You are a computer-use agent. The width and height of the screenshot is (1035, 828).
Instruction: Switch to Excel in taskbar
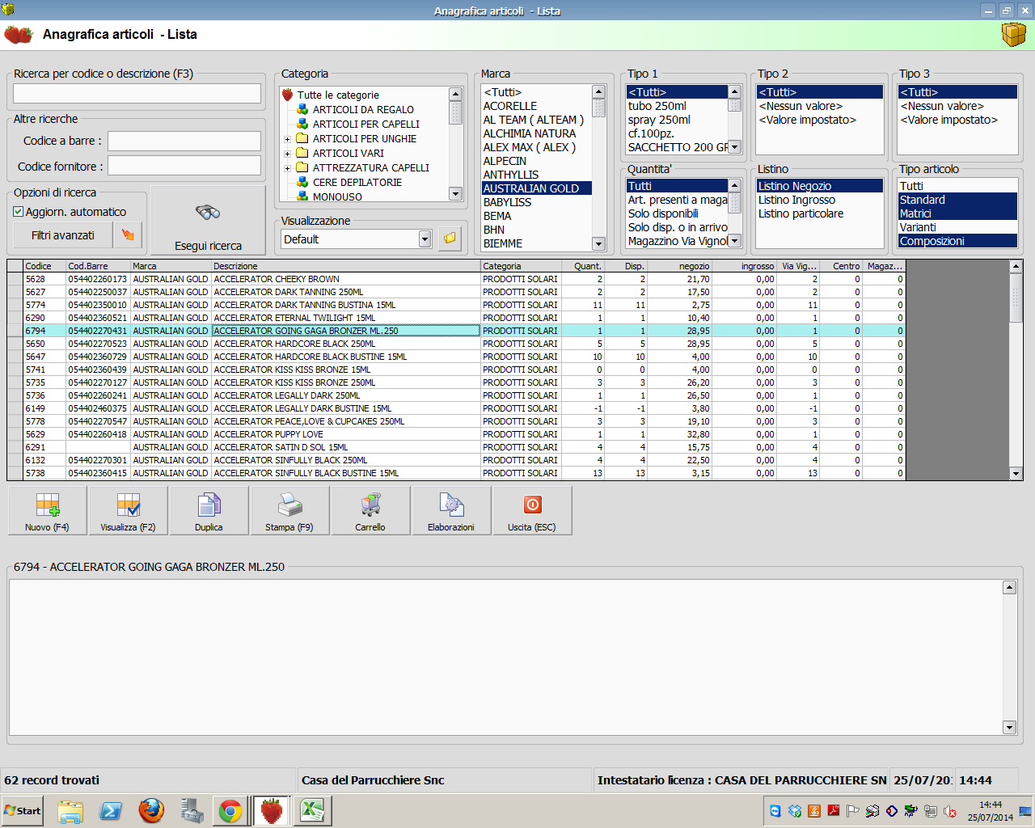312,810
